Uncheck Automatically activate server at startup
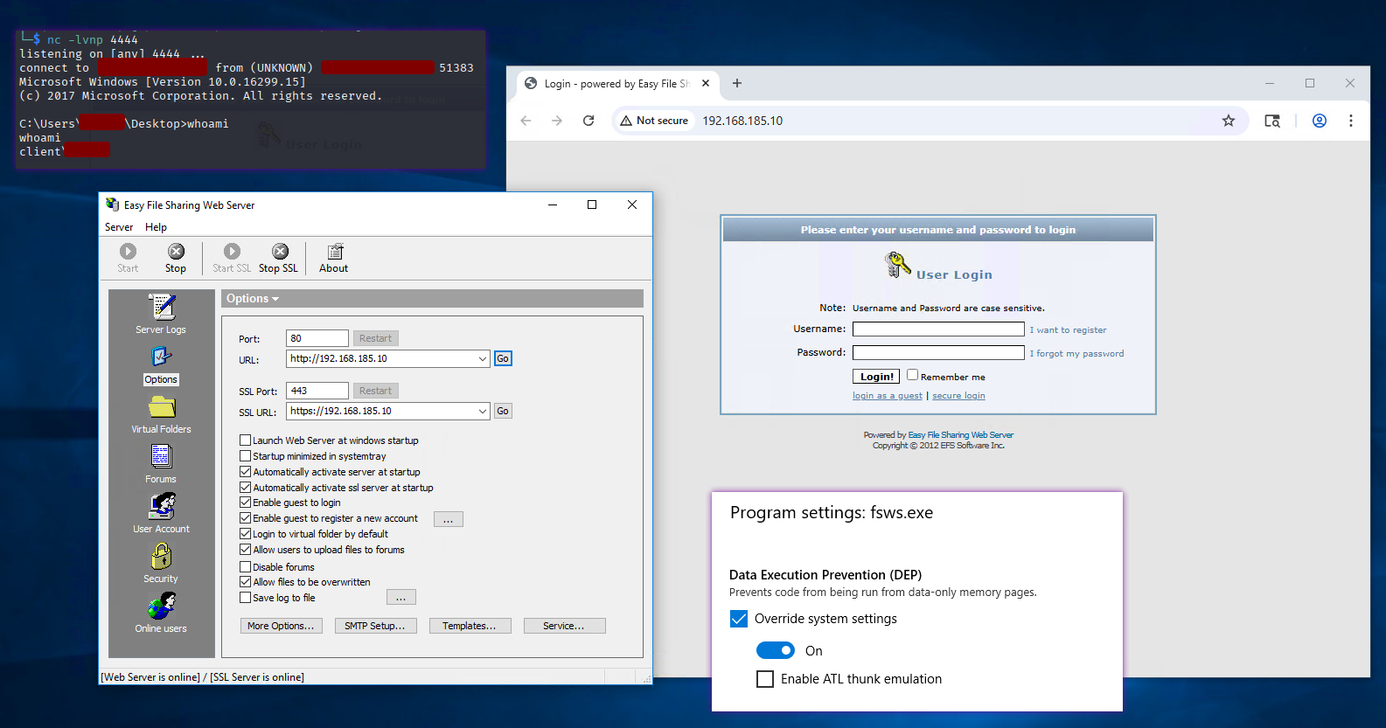1386x728 pixels. click(x=246, y=472)
